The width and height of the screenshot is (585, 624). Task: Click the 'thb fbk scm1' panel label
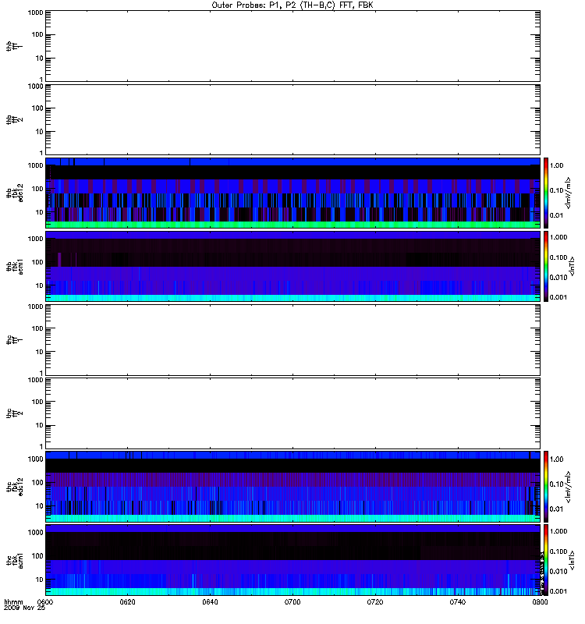15,266
